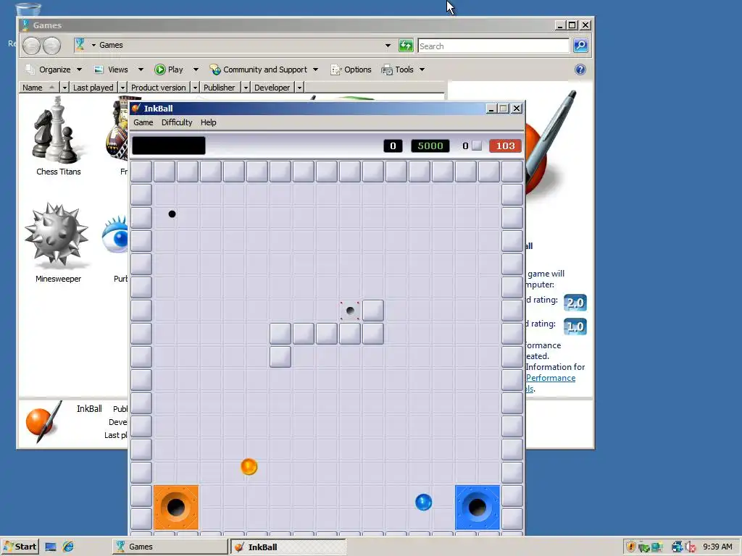
Task: Open the Developer column dropdown arrow
Action: [x=299, y=88]
